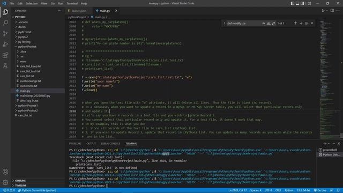Toggle Primary Side Bar layout icon
343x193 pixels.
(292, 3)
